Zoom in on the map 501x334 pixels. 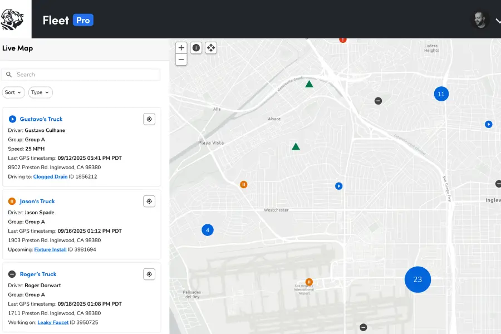click(x=181, y=48)
